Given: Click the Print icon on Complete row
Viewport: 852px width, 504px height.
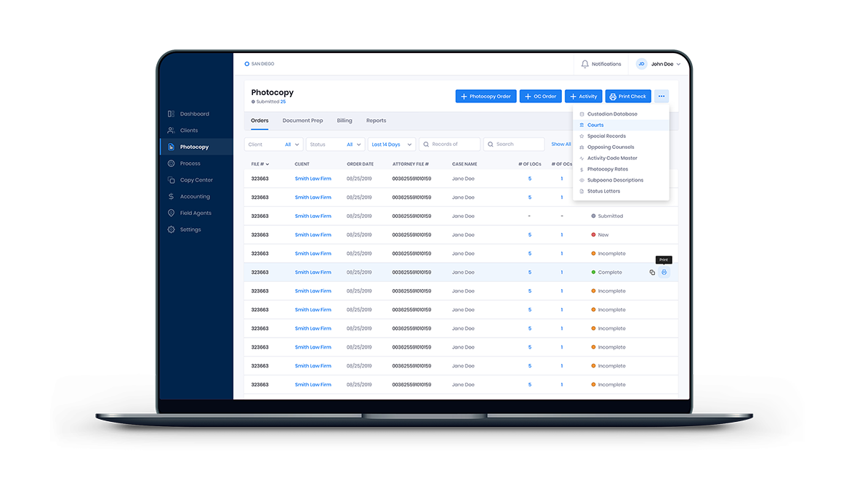Looking at the screenshot, I should [x=664, y=272].
